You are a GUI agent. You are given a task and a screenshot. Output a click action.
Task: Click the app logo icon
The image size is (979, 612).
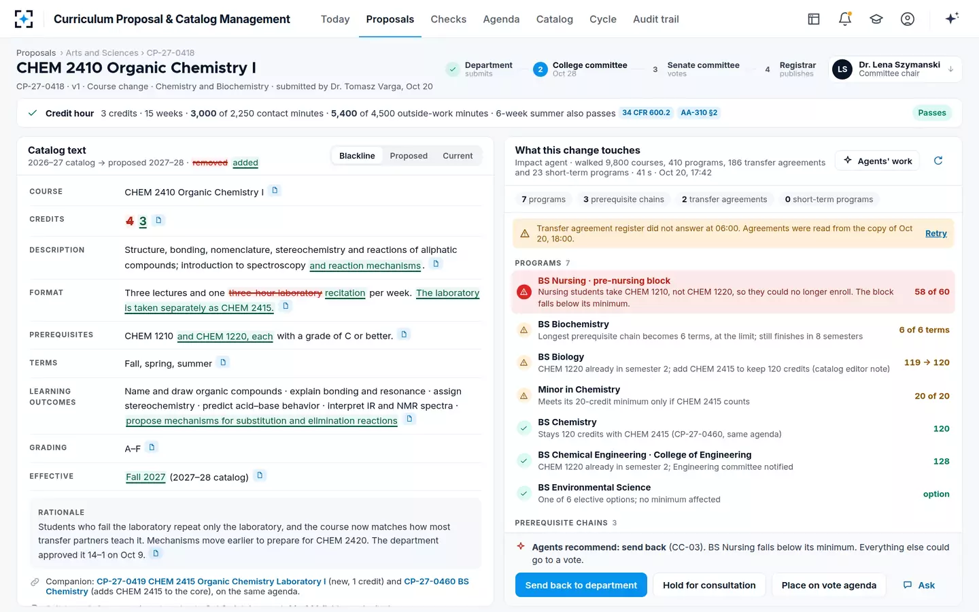[24, 19]
